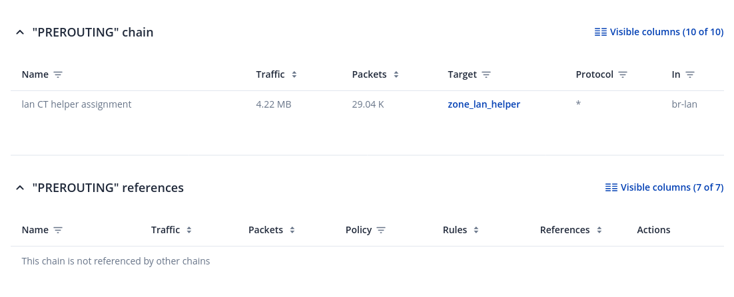The width and height of the screenshot is (734, 297).
Task: Filter references table by Policy icon
Action: pos(381,231)
